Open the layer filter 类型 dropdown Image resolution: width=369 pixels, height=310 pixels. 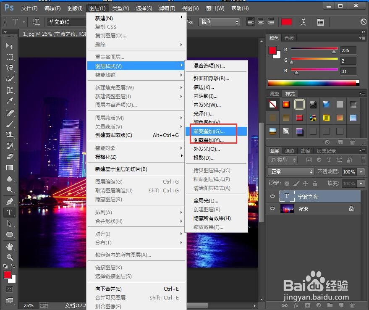(283, 160)
